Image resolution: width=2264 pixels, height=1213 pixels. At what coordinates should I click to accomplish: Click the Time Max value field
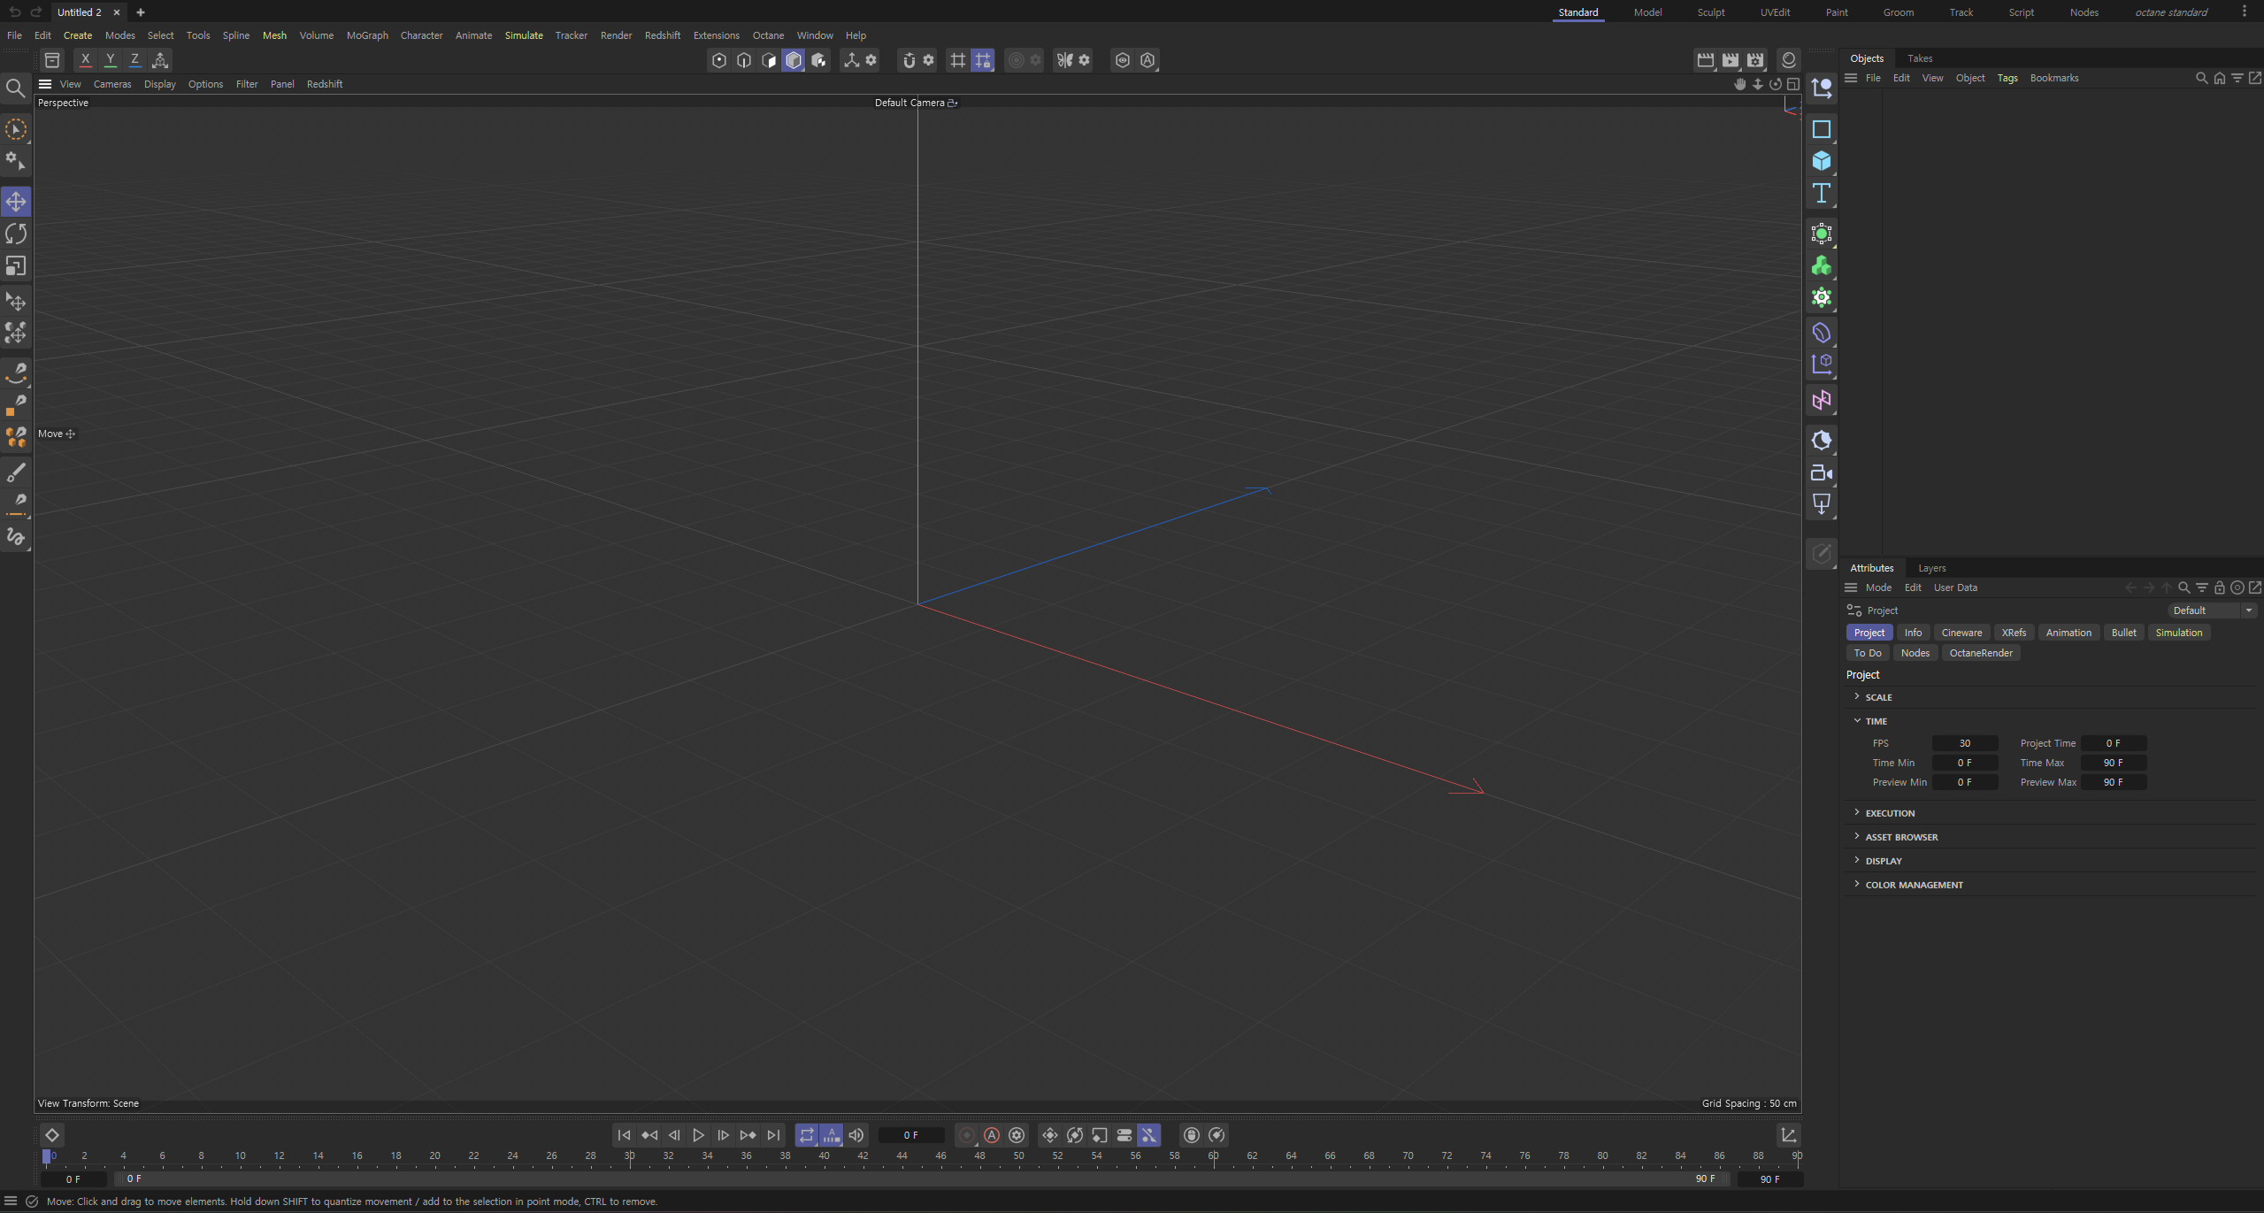[2113, 763]
